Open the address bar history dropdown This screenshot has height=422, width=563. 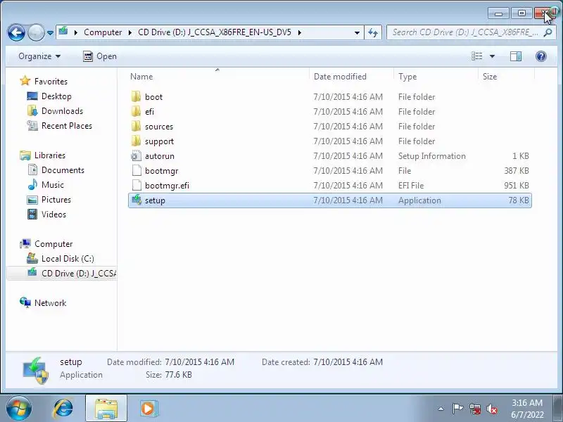point(357,32)
